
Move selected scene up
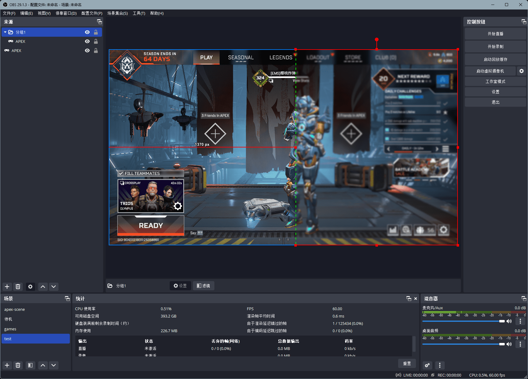tap(43, 365)
